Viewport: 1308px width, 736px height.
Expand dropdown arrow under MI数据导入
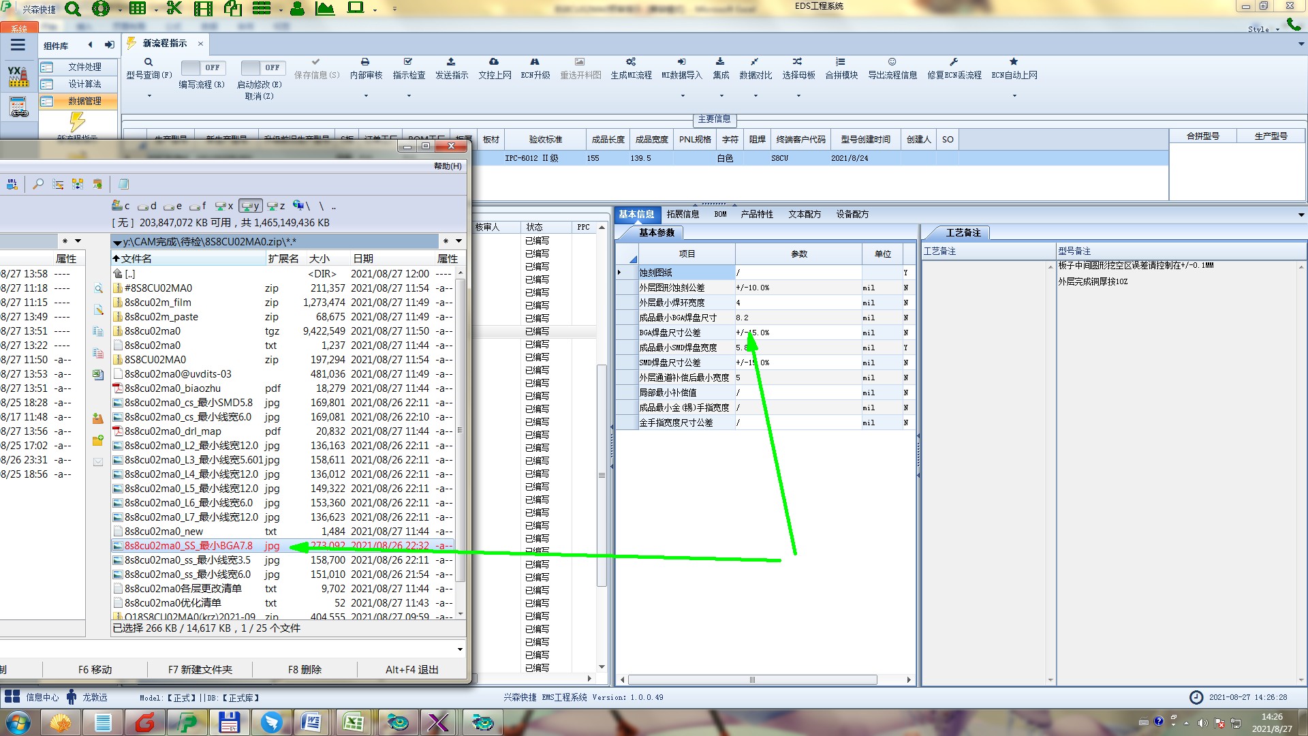click(682, 95)
